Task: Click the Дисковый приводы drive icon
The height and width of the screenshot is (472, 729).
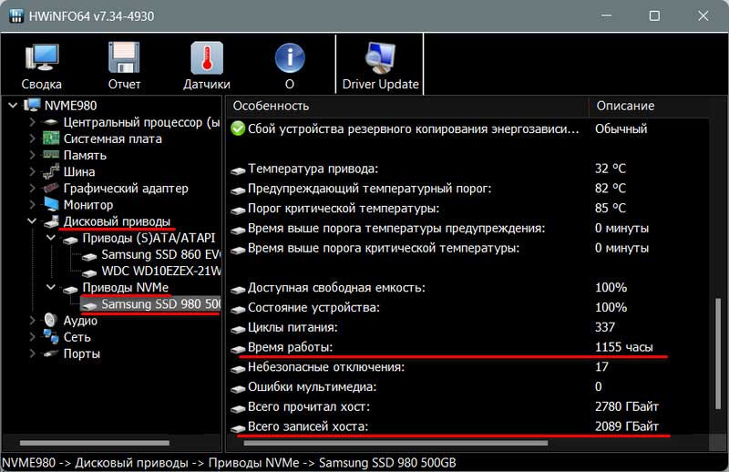Action: click(52, 221)
